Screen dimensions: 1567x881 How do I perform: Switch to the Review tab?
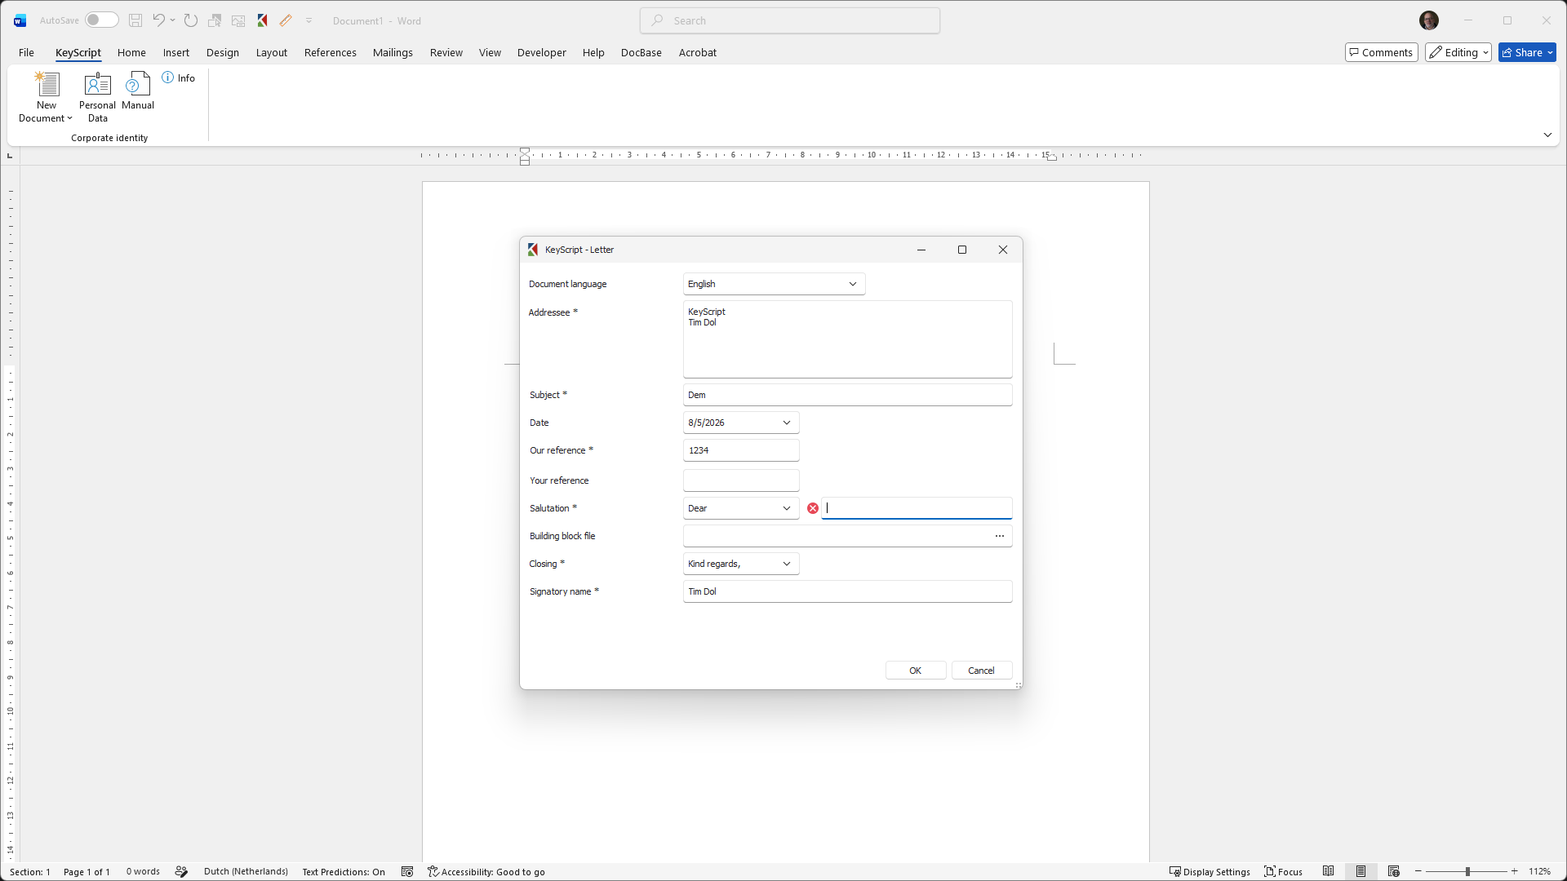tap(446, 52)
